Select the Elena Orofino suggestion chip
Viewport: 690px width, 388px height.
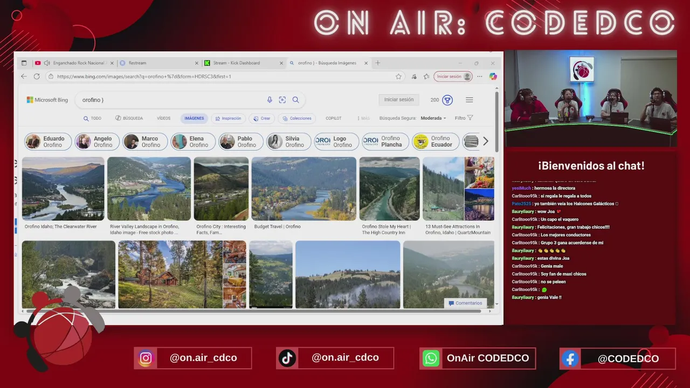point(193,142)
